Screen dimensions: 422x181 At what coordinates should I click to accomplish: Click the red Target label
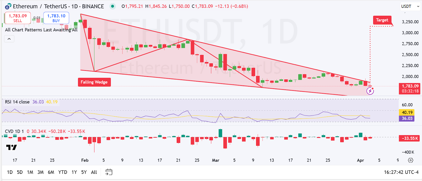(382, 20)
